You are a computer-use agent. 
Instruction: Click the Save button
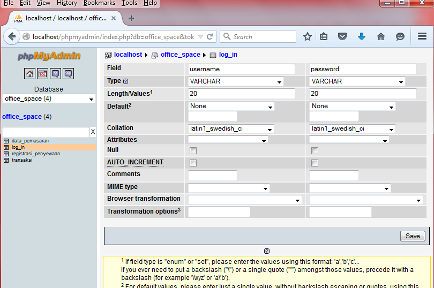tap(413, 236)
